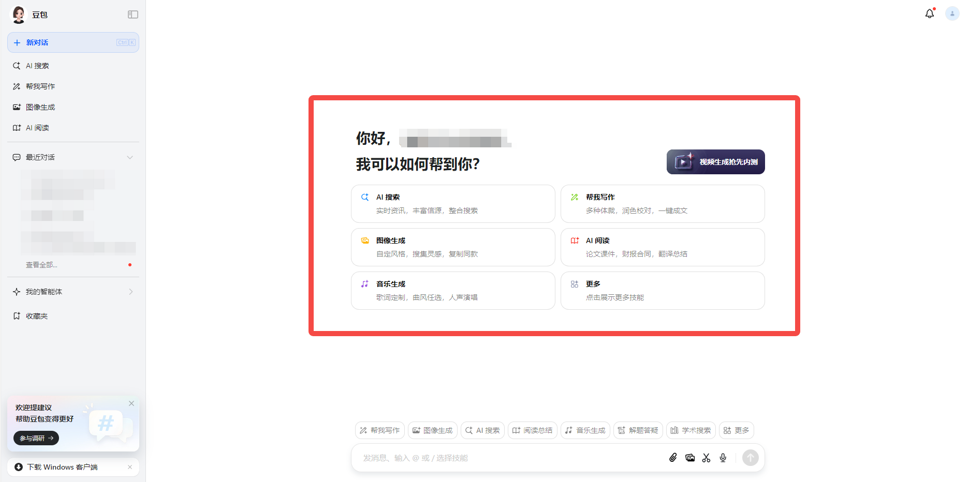This screenshot has height=482, width=969.
Task: Open the 图像生成 card
Action: click(453, 247)
